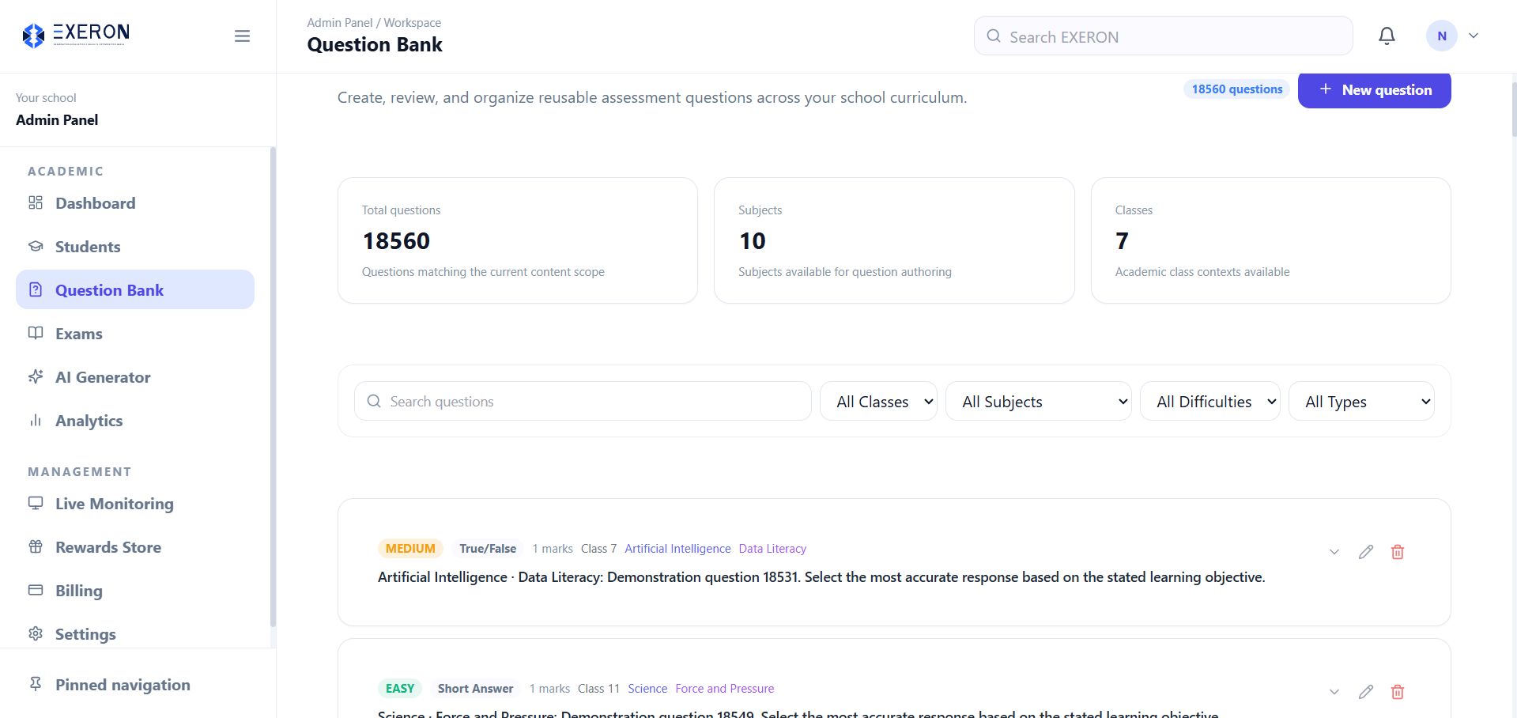This screenshot has height=718, width=1517.
Task: Click question 18531 text
Action: pos(821,577)
